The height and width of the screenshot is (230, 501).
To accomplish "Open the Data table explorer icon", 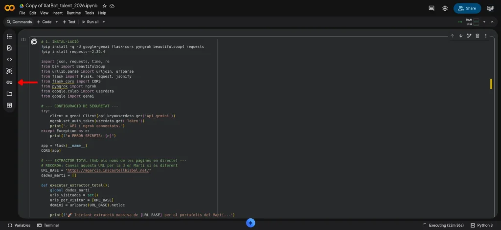I will pos(9,105).
